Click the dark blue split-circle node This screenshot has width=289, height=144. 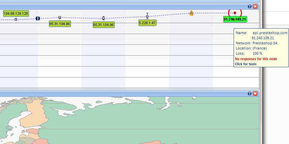(38, 18)
